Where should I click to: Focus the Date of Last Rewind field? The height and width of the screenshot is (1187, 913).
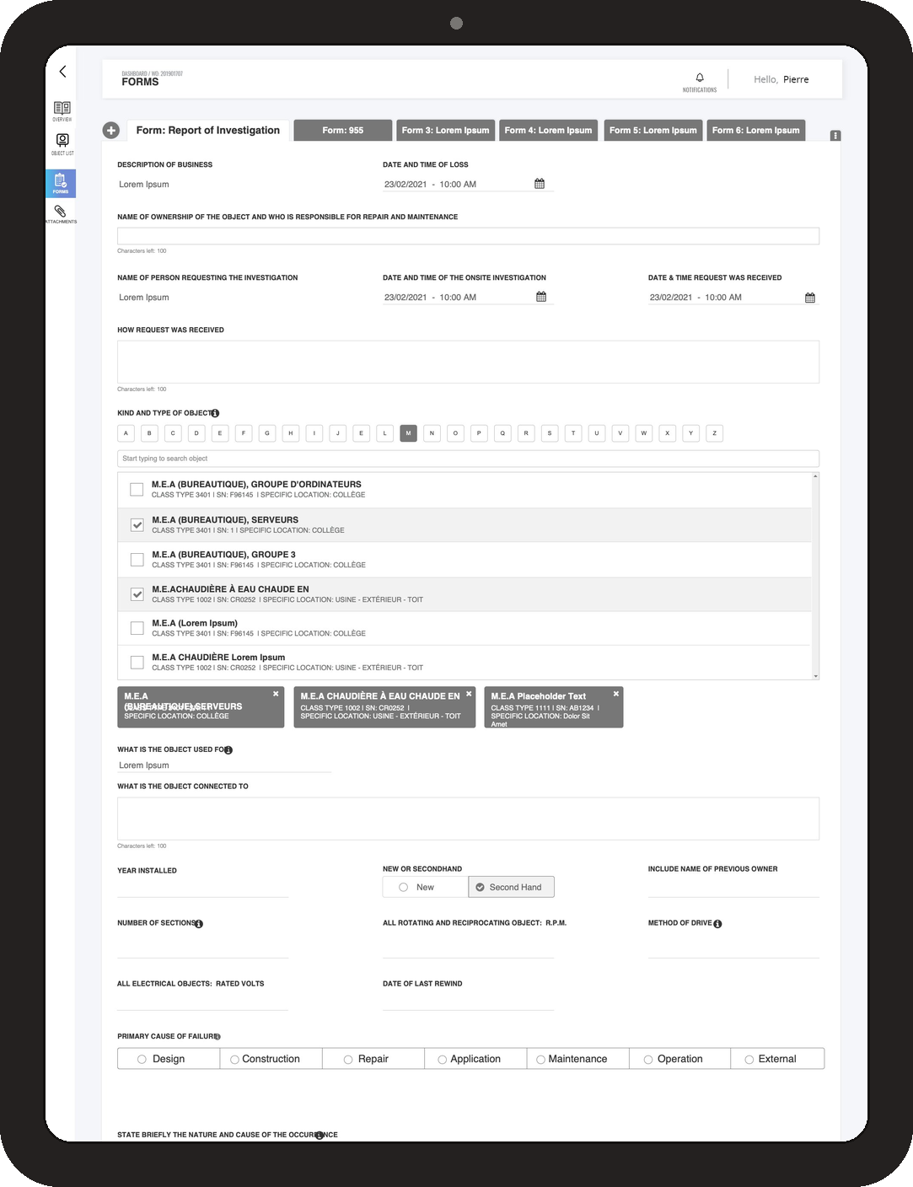468,1001
